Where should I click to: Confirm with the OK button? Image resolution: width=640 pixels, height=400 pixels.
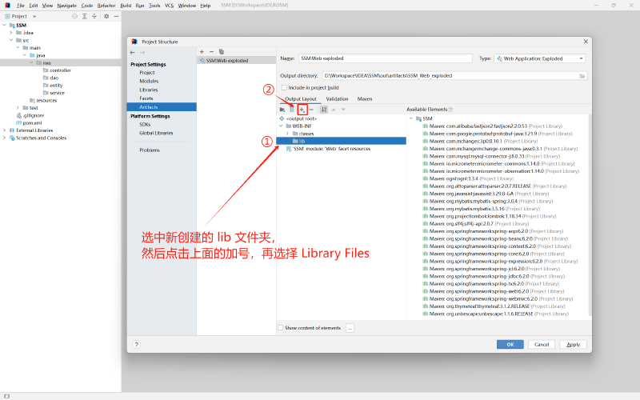510,345
